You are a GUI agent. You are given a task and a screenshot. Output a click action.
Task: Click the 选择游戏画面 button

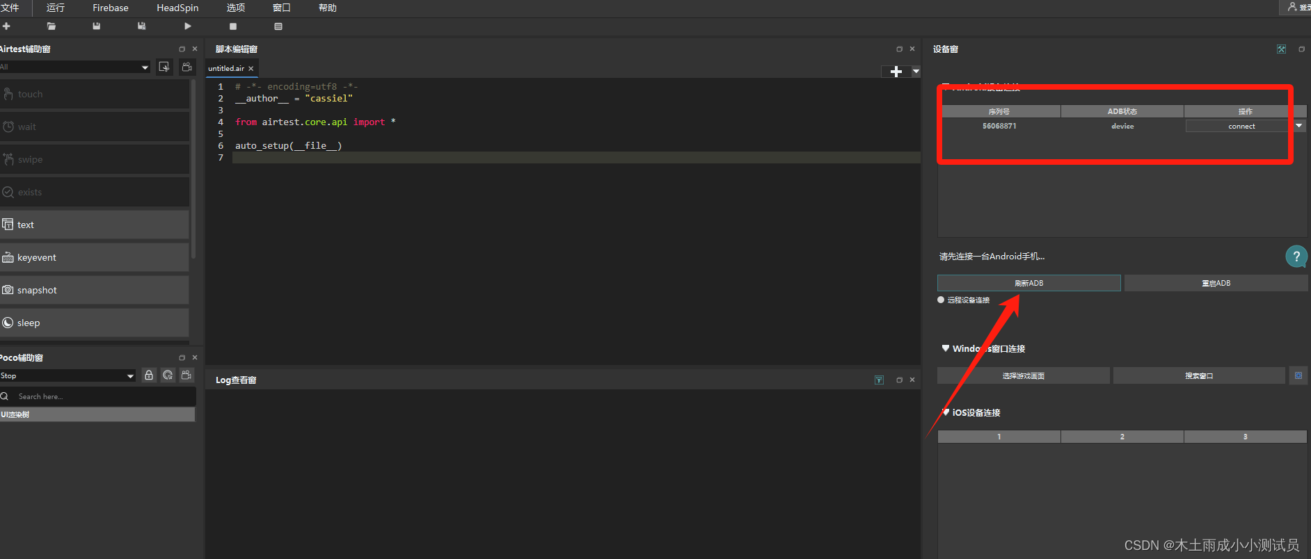coord(1023,375)
